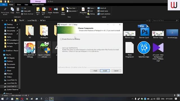Click the Properties ribbon icon
The image size is (180, 101).
83,11
